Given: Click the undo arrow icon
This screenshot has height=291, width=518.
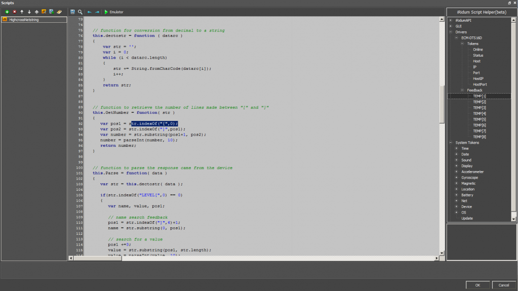Looking at the screenshot, I should click(x=90, y=12).
